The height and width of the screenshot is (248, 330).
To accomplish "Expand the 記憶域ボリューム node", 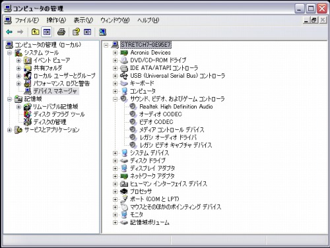I will coord(115,222).
